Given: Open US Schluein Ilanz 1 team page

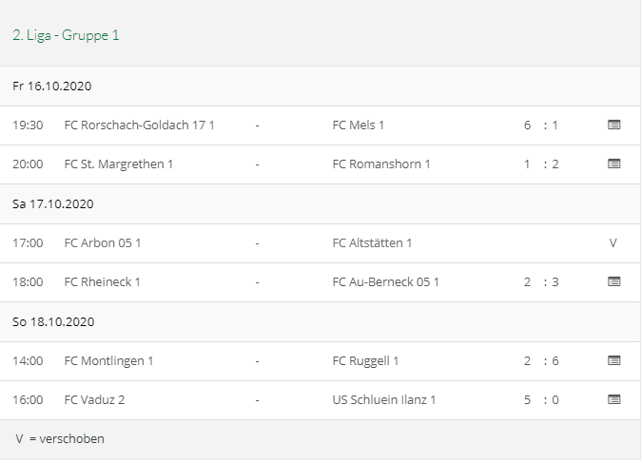Looking at the screenshot, I should pos(384,399).
